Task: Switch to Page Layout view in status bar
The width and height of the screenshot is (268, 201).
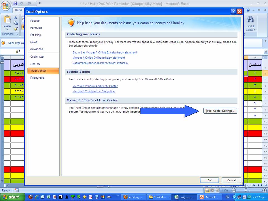Action: coord(212,190)
